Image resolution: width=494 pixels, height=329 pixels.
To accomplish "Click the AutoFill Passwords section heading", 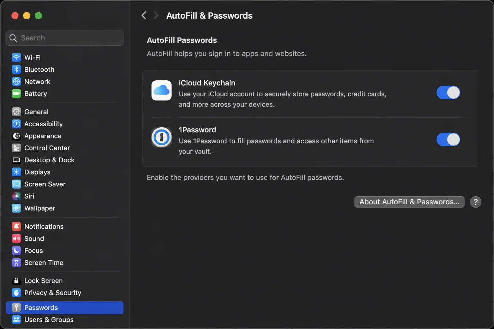I will tap(182, 40).
